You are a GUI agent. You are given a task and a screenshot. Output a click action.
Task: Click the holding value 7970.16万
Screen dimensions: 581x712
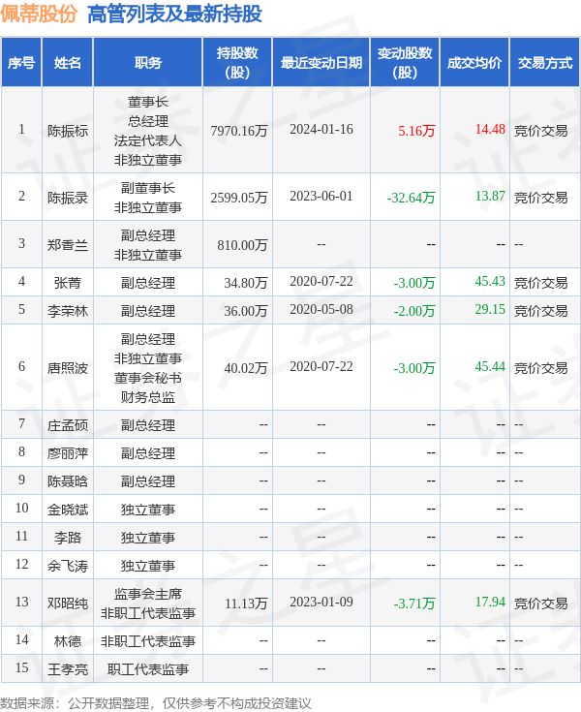tap(239, 131)
